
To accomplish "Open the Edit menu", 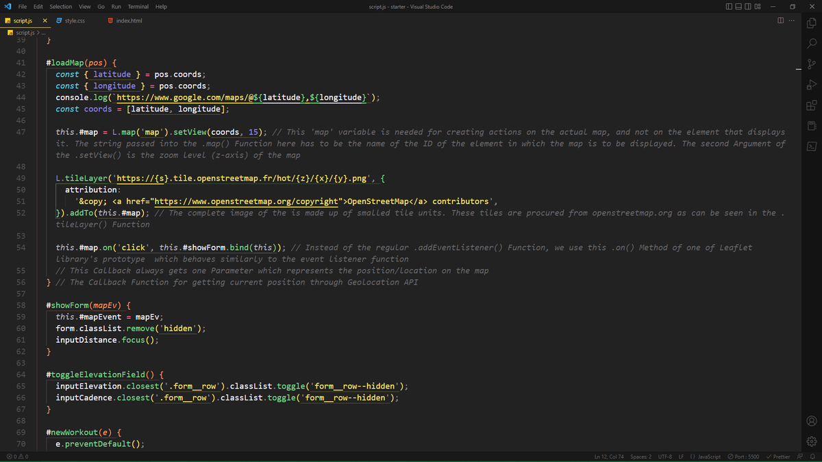I will pos(38,6).
